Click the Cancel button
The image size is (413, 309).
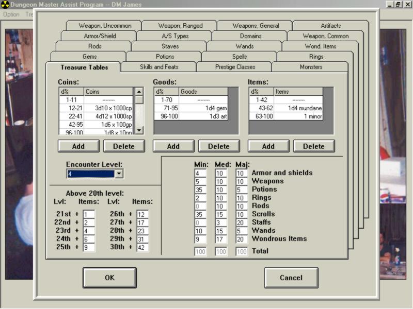[x=291, y=278]
